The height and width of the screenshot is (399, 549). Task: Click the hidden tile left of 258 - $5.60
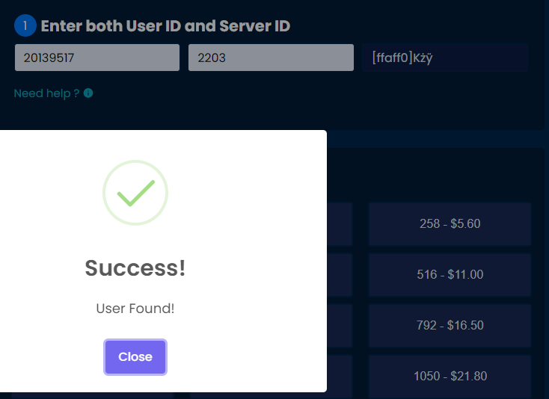coord(340,223)
